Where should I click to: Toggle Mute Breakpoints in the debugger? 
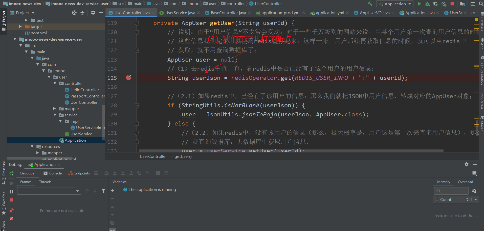coord(11,219)
